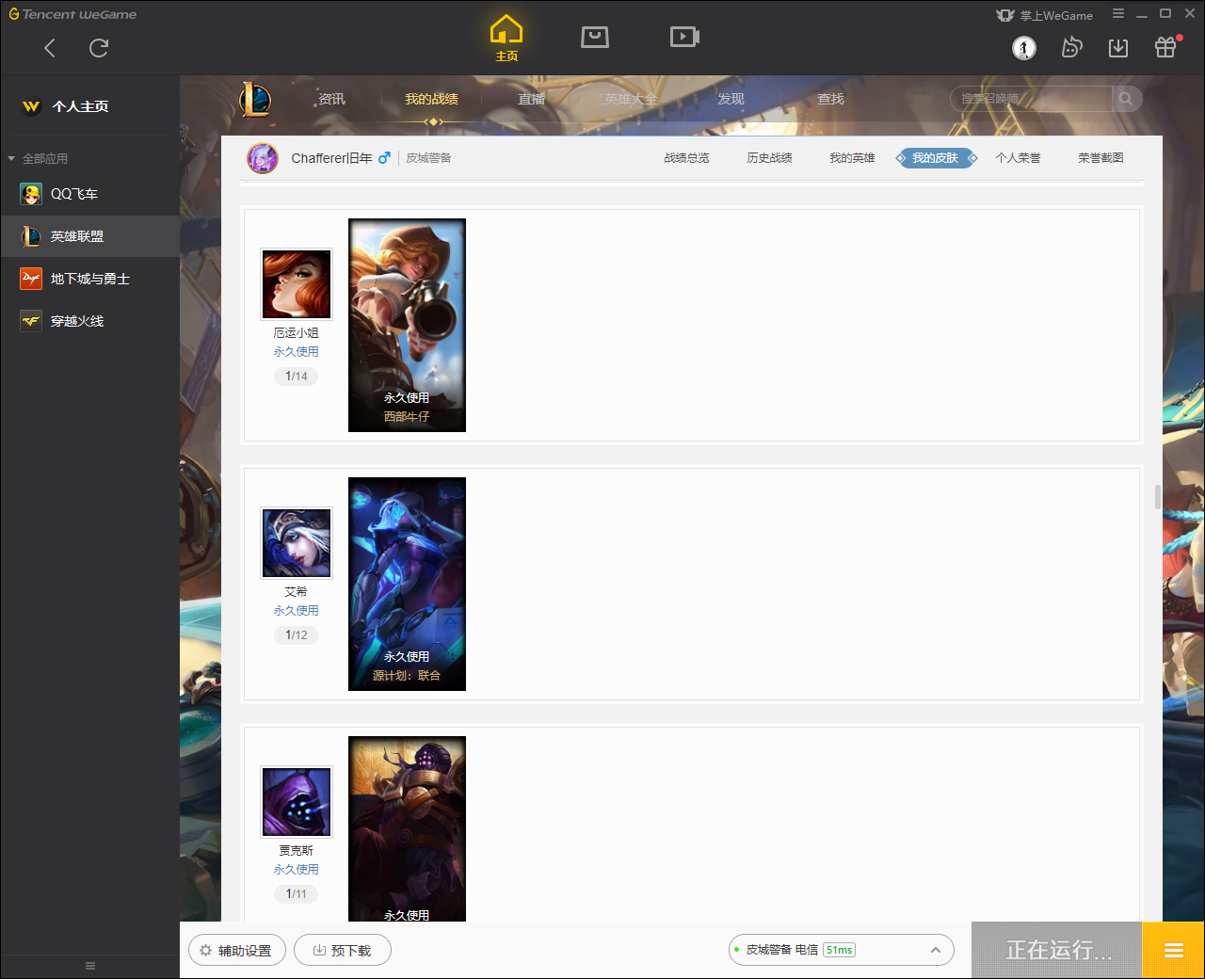
Task: Click the summoner name Chafferer旧年
Action: click(x=331, y=158)
